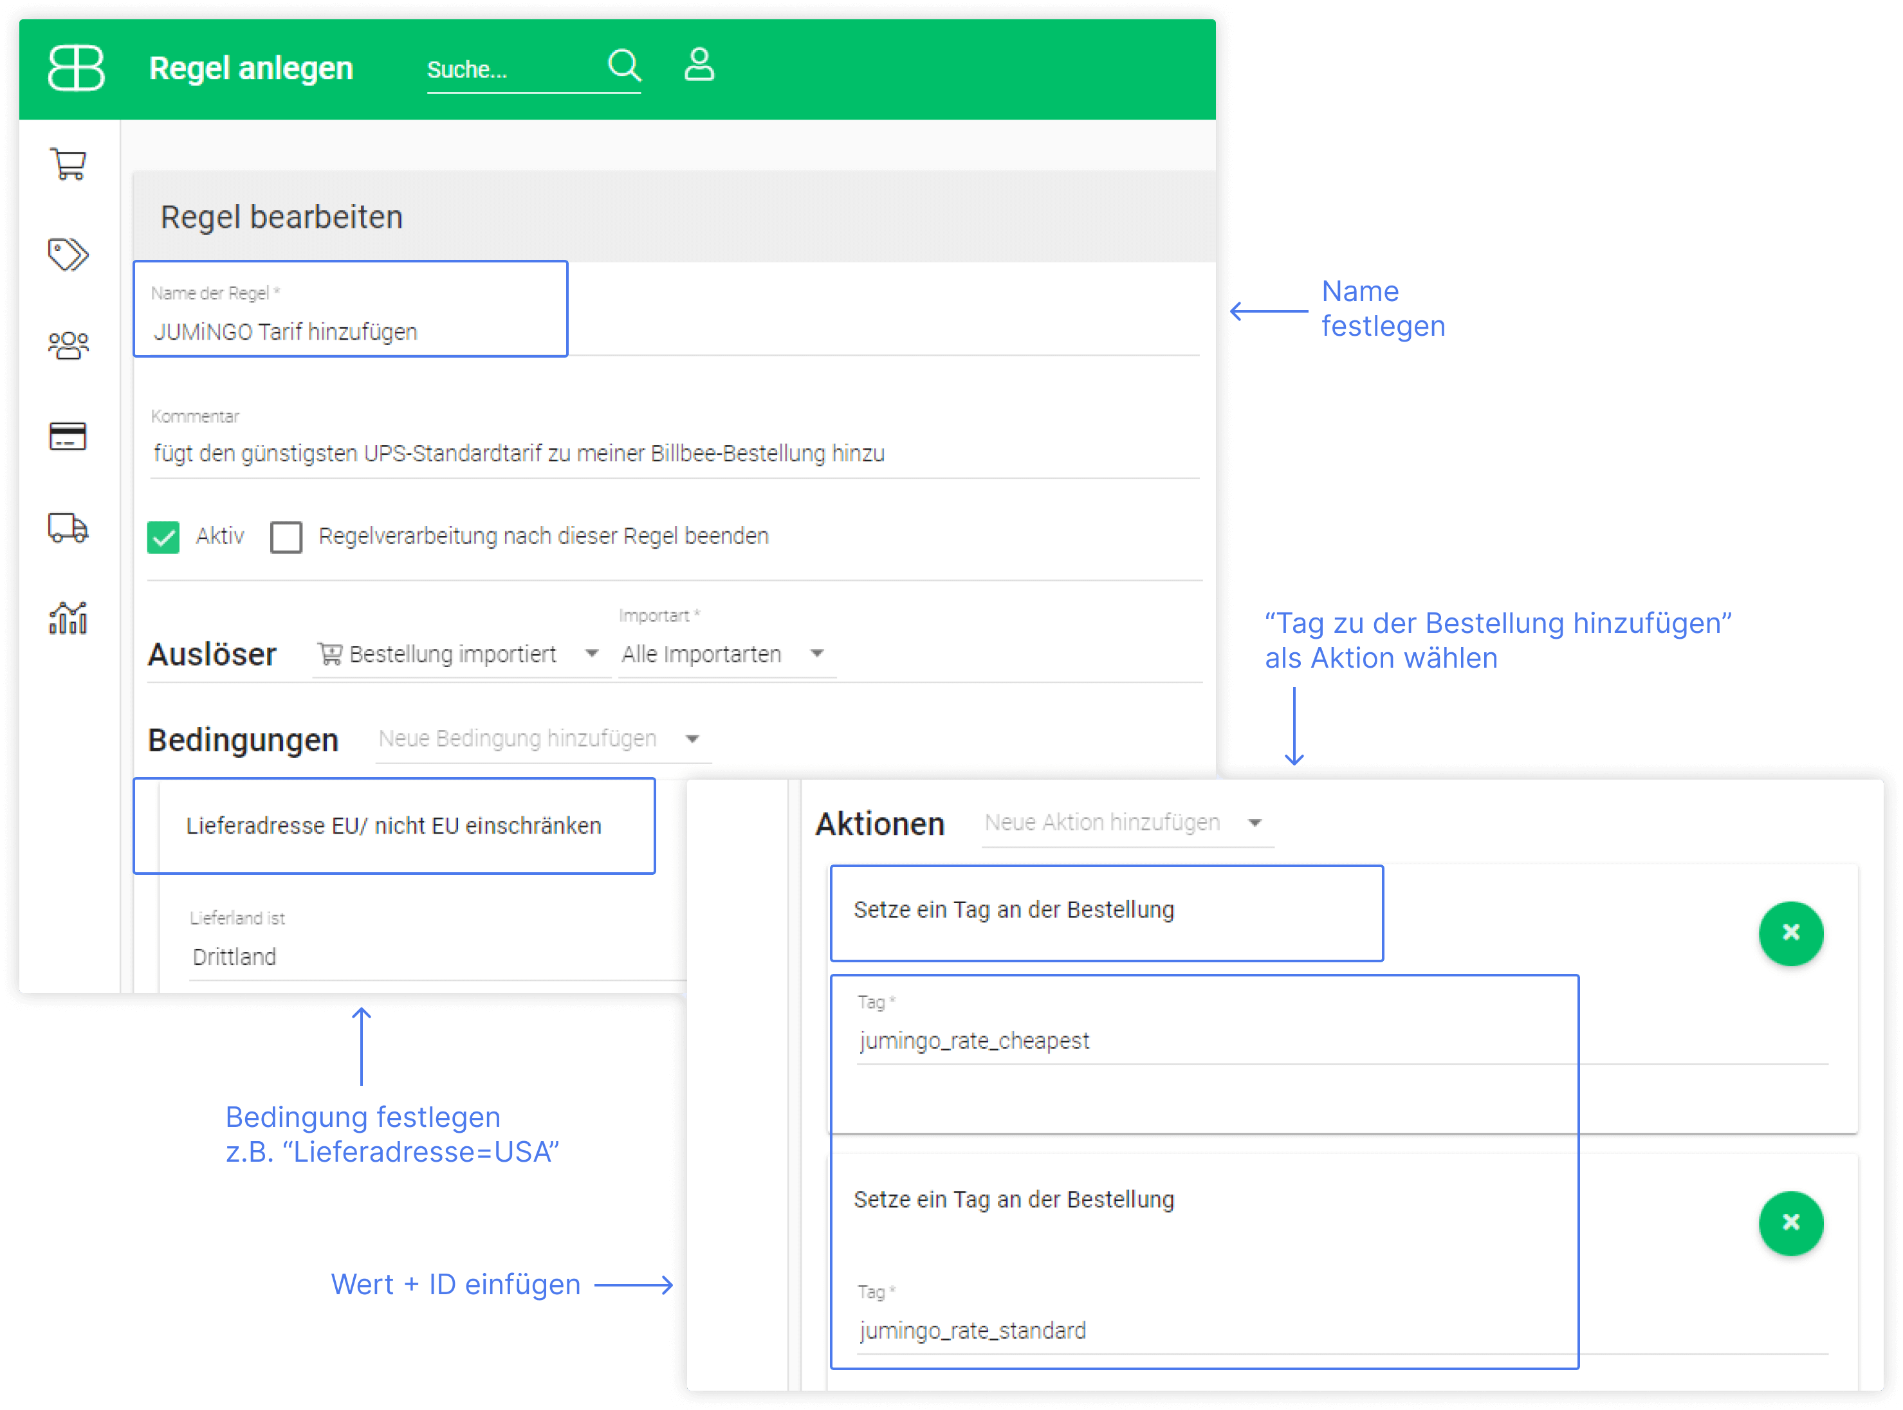The image size is (1903, 1410).
Task: Open customers via people group icon
Action: pyautogui.click(x=68, y=345)
